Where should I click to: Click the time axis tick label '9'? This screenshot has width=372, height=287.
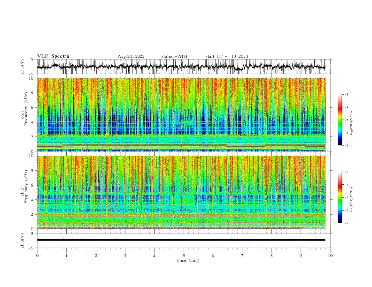pos(301,256)
